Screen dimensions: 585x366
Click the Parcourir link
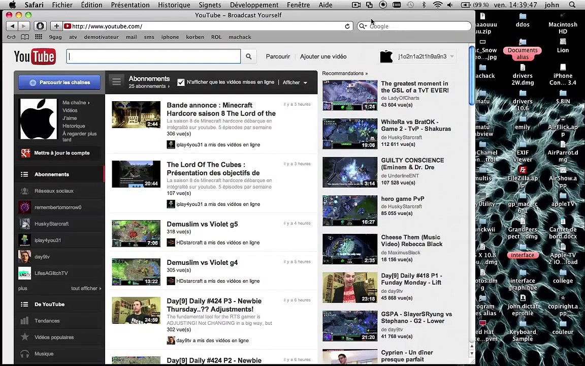pyautogui.click(x=278, y=56)
